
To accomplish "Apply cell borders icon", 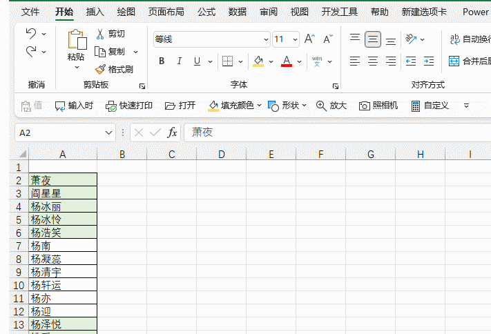I will (x=227, y=61).
